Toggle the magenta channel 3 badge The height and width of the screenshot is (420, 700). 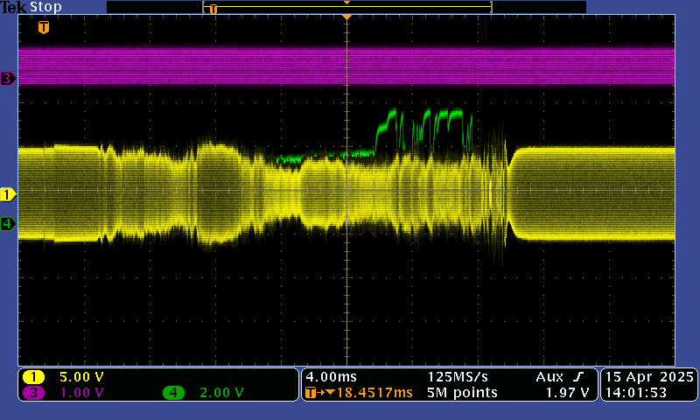tap(33, 392)
